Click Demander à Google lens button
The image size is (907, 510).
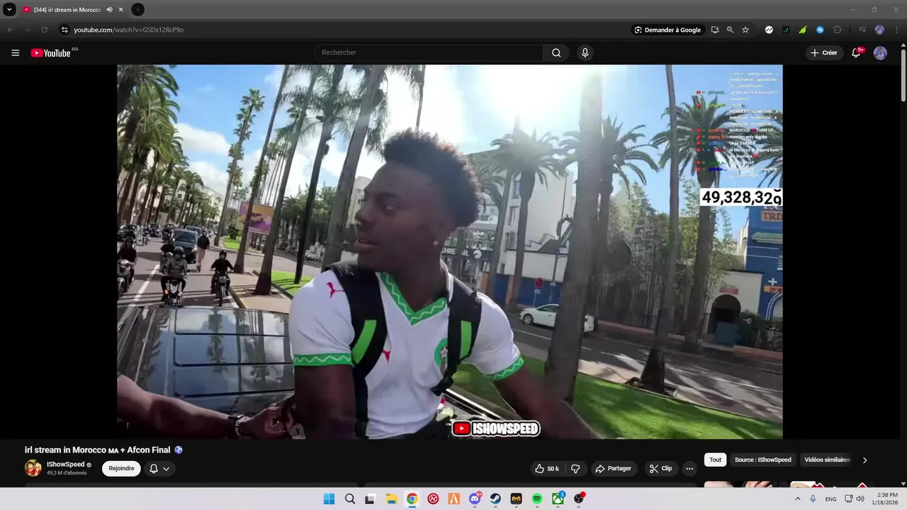[668, 30]
